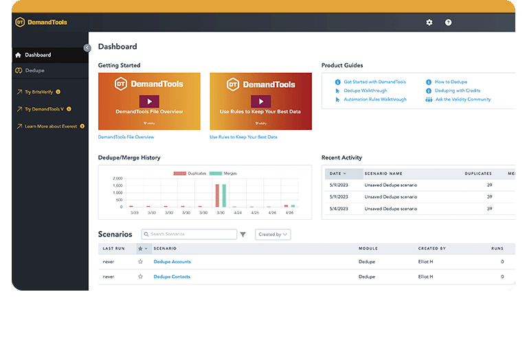This screenshot has width=527, height=338.
Task: Click Runs column header
Action: click(497, 249)
